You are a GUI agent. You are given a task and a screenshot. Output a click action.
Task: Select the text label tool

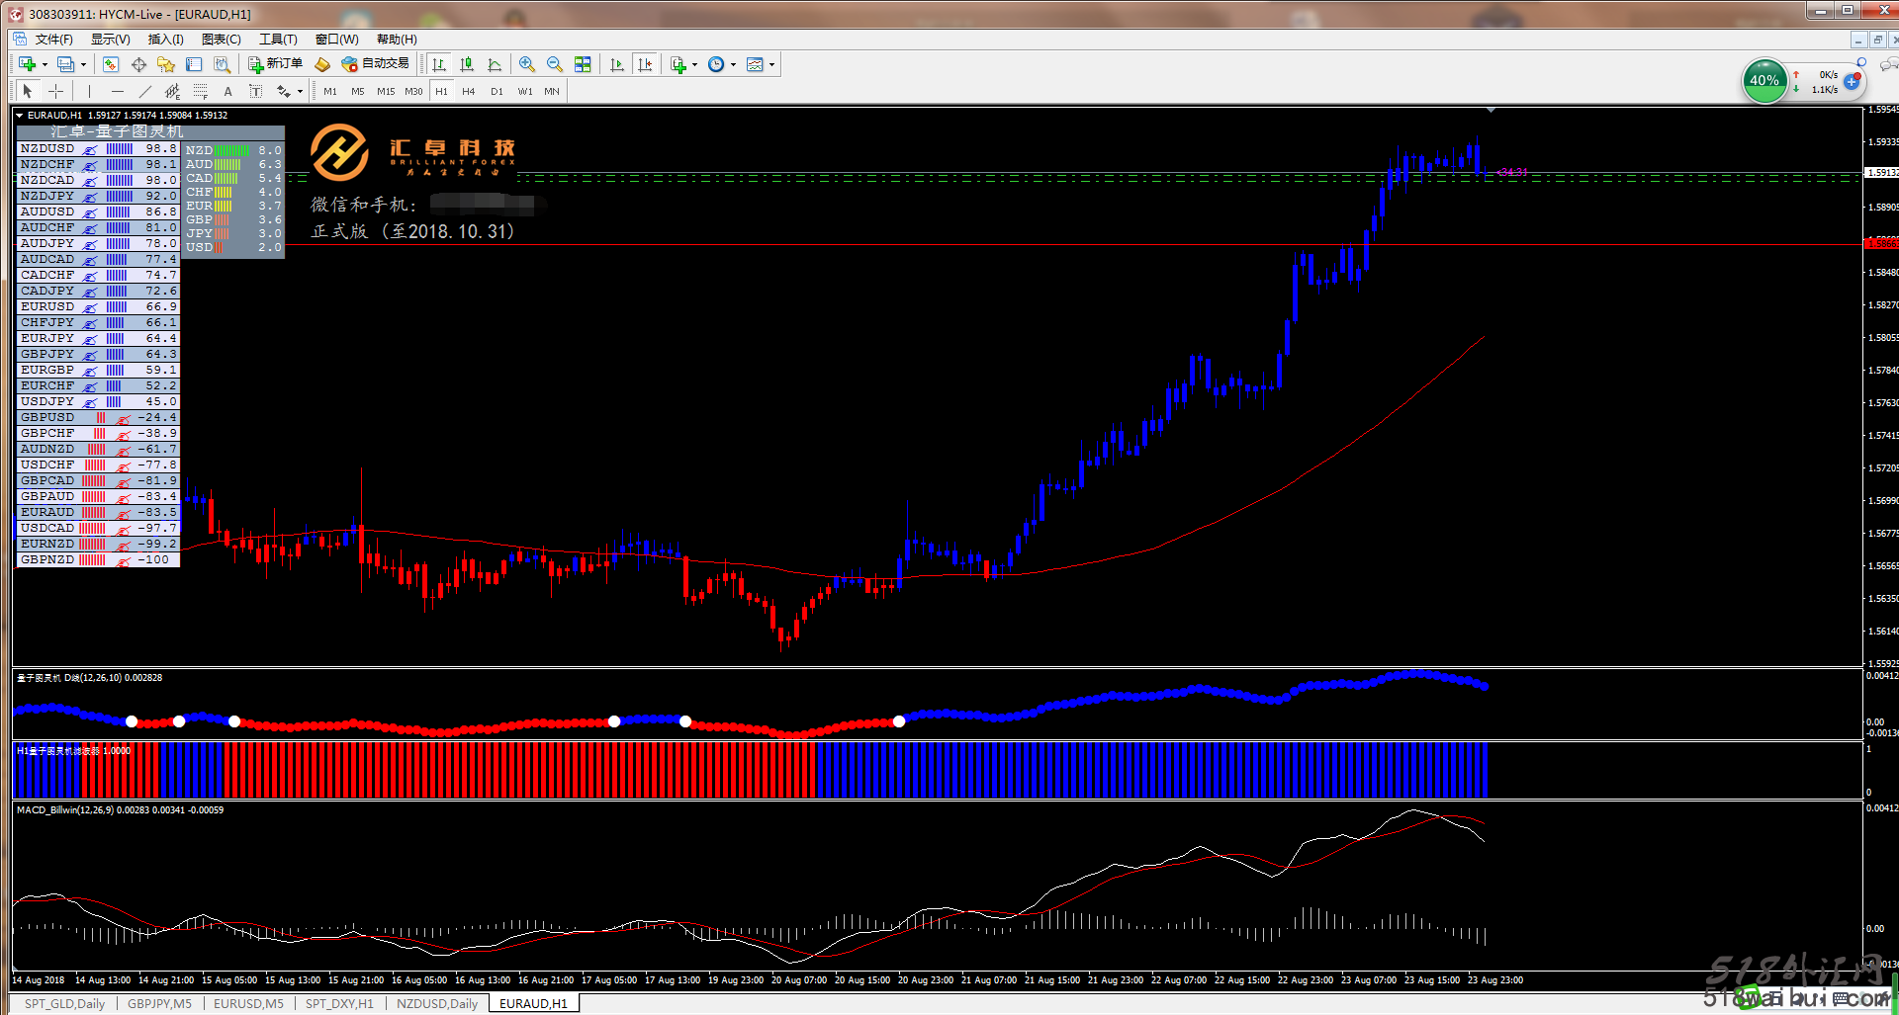pos(255,91)
